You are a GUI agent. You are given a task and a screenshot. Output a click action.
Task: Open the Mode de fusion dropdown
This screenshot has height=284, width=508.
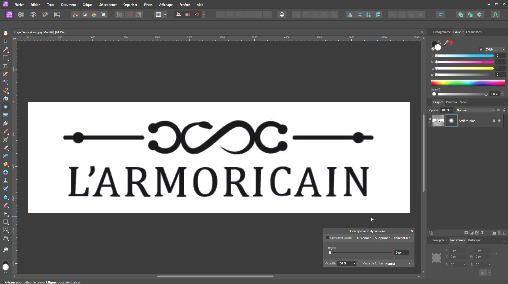(x=398, y=263)
